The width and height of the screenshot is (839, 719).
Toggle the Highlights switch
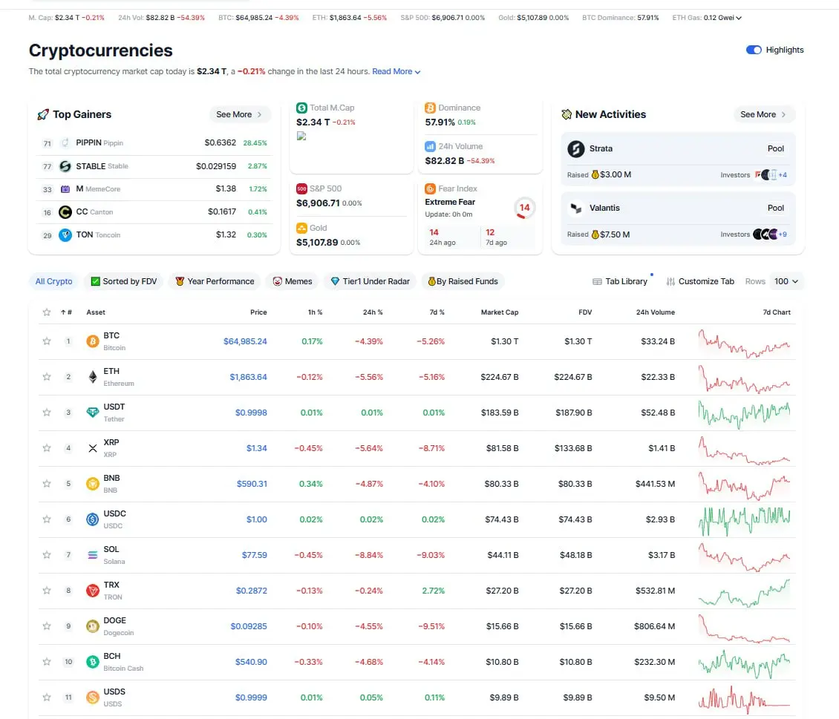[754, 50]
